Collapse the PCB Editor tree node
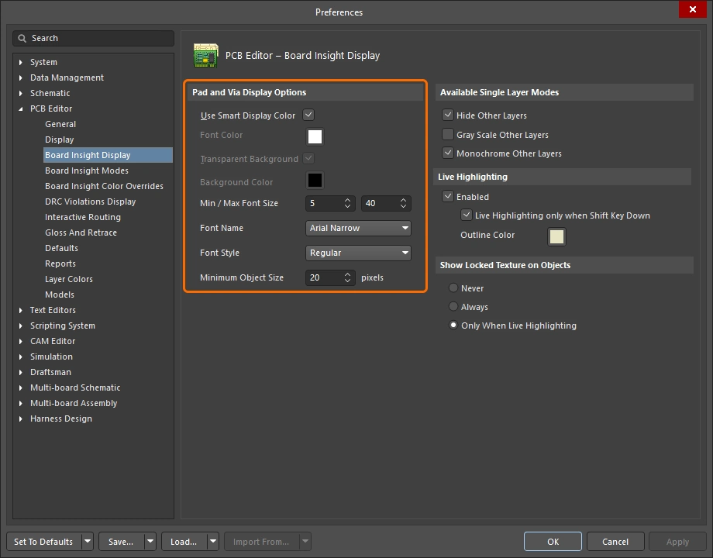The width and height of the screenshot is (713, 558). 21,108
